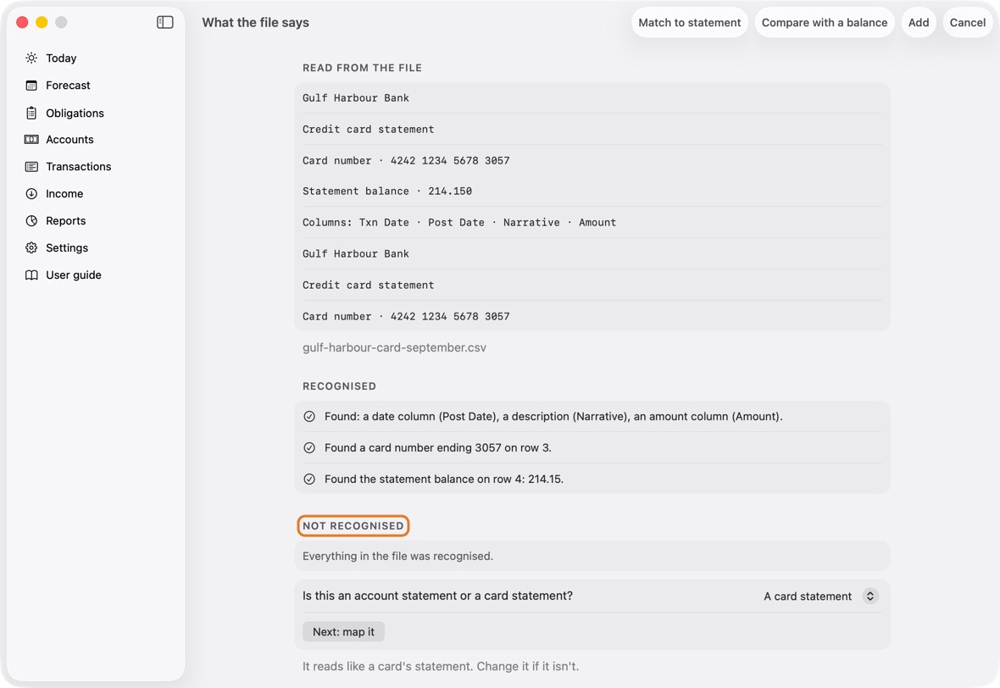Image resolution: width=1000 pixels, height=688 pixels.
Task: Open the statement type dropdown arrows
Action: pyautogui.click(x=869, y=596)
